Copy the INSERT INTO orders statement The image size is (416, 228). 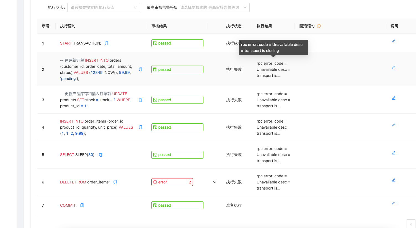[x=140, y=69]
